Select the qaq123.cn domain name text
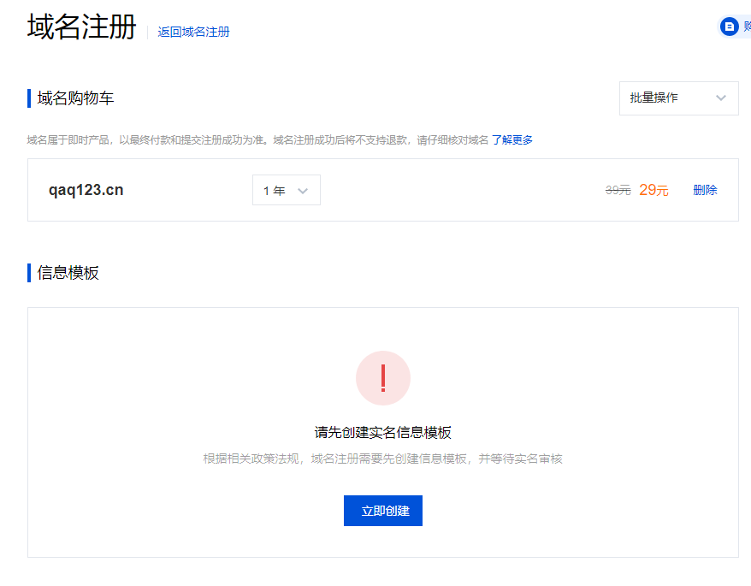 click(x=86, y=190)
